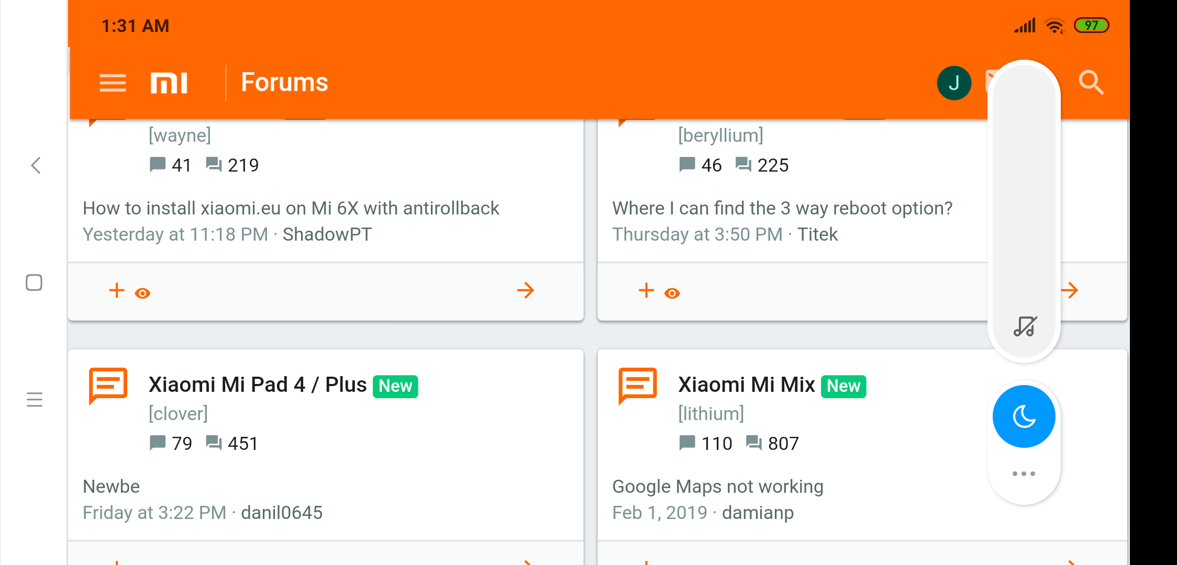This screenshot has width=1177, height=565.
Task: Tap the Android home square button
Action: pos(34,282)
